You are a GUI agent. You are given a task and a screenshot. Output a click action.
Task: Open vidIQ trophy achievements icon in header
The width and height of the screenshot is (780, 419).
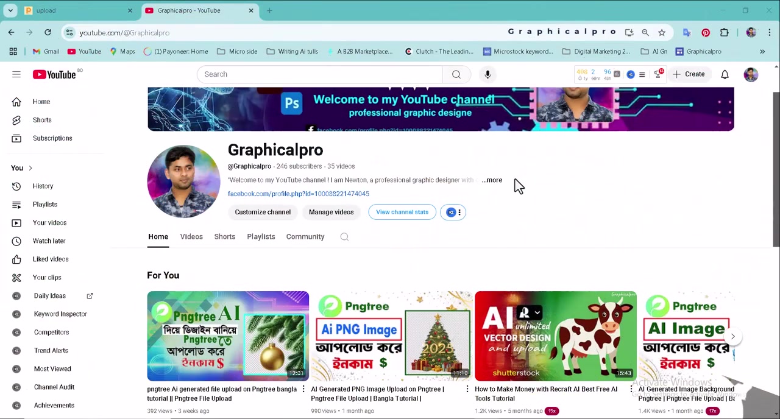coord(658,74)
